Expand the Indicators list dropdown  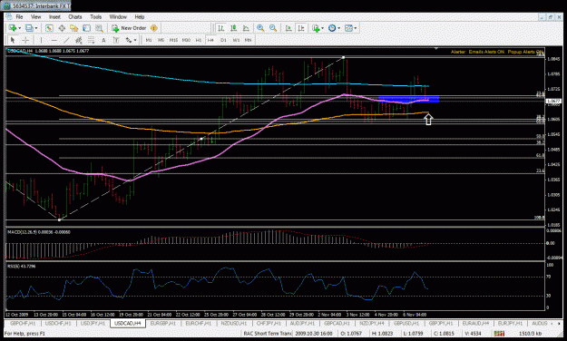(322, 28)
